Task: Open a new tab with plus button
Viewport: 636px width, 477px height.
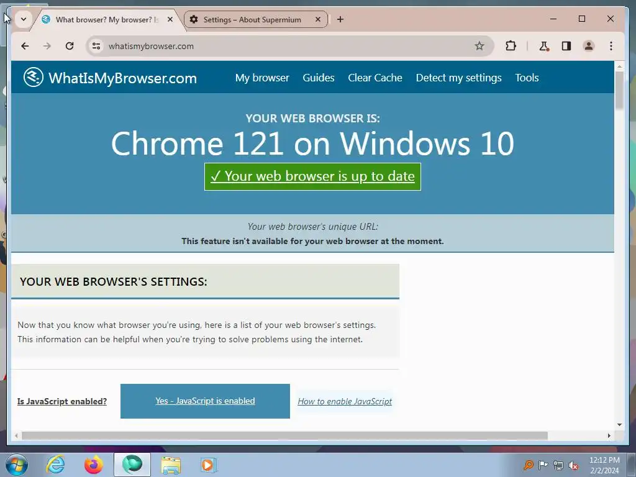Action: [x=340, y=19]
